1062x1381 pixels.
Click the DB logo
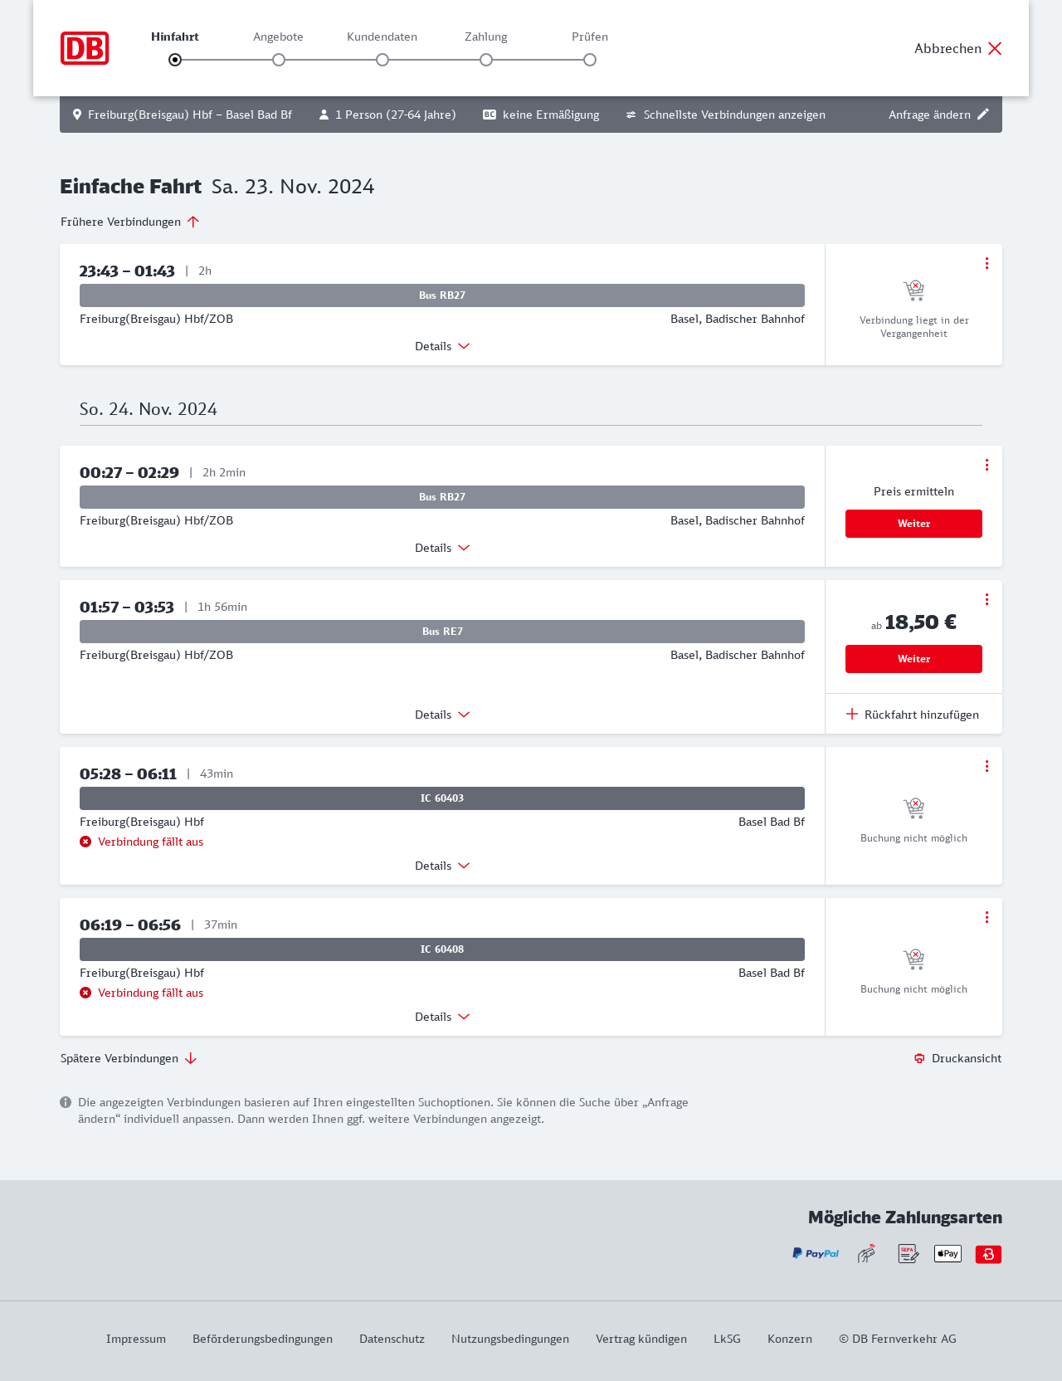[85, 48]
